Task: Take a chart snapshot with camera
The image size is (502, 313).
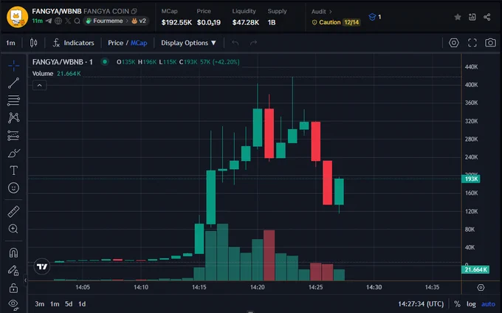Action: (490, 43)
